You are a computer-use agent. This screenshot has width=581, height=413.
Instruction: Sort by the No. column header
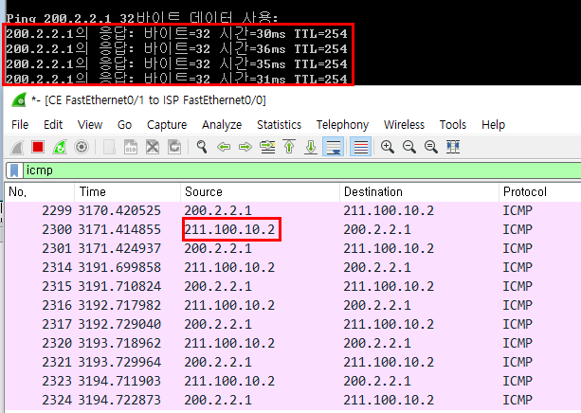point(40,192)
